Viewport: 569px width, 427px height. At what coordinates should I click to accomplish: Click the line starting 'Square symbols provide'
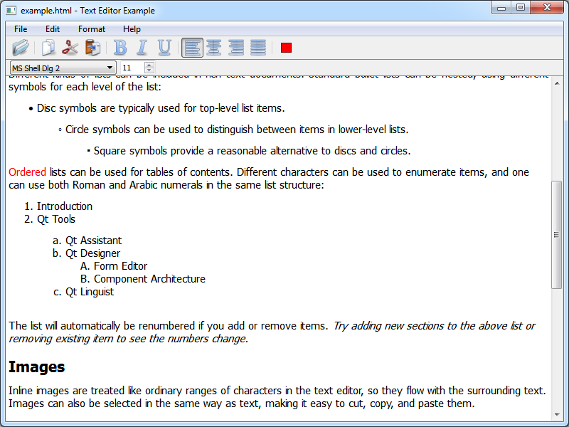(x=252, y=151)
